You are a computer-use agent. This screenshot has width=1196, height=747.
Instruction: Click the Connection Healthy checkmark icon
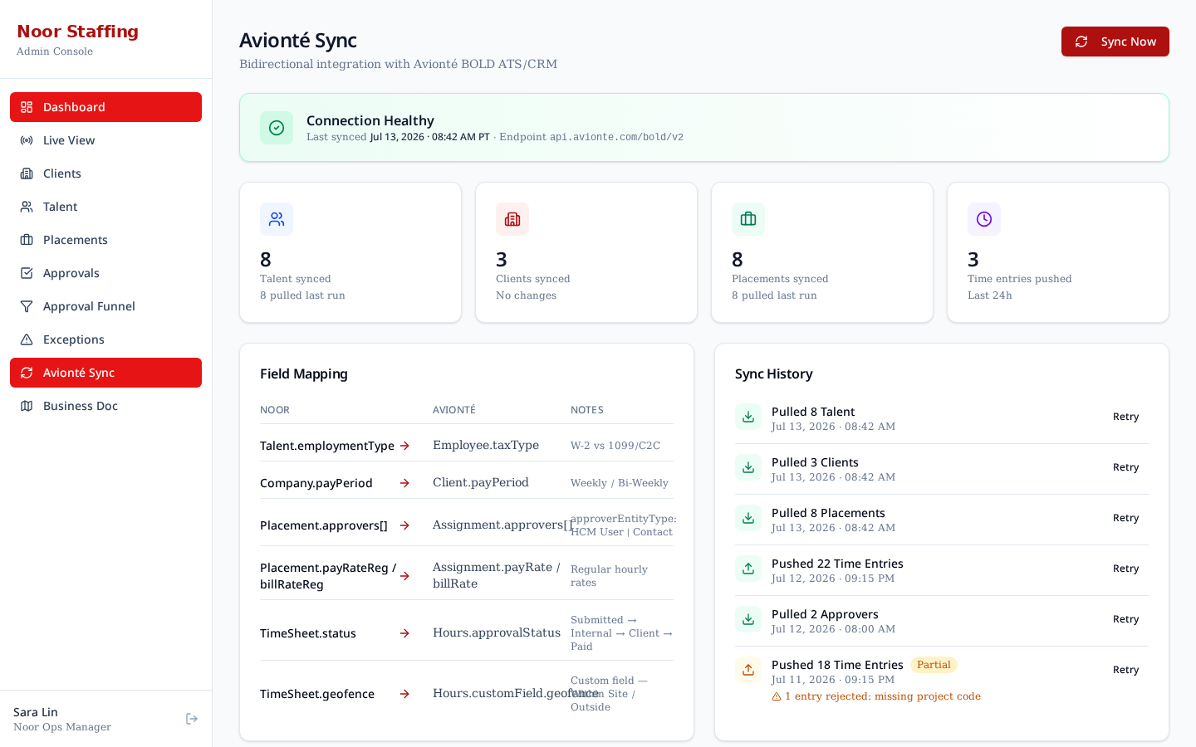277,128
